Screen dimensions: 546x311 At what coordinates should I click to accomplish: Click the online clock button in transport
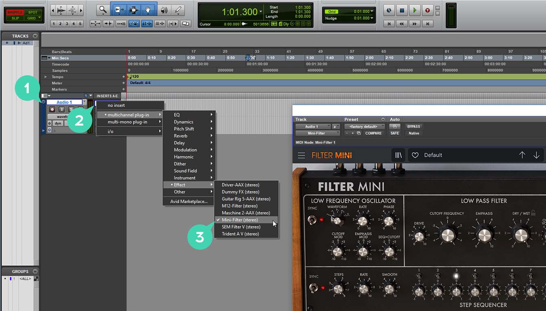tap(389, 10)
